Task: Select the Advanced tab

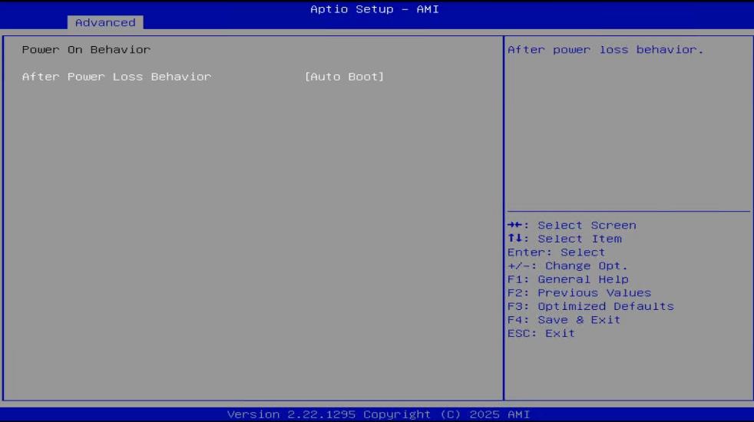Action: click(105, 22)
